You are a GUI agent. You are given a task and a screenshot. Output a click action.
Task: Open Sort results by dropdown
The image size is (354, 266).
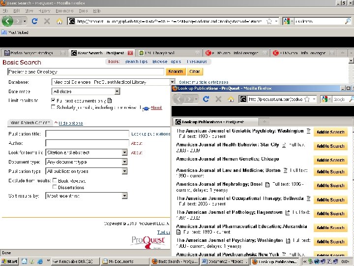click(x=124, y=196)
